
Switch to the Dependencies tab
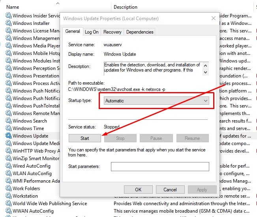tap(140, 32)
